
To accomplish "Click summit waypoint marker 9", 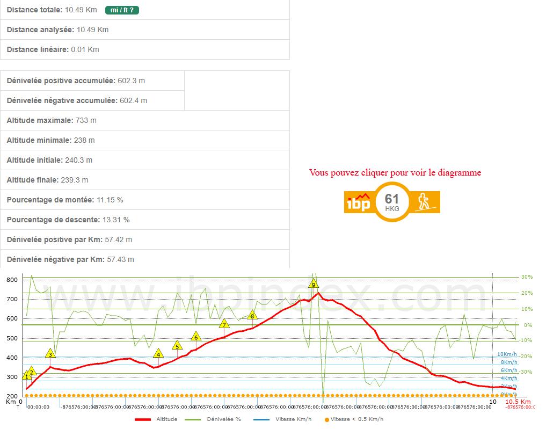I will (x=314, y=283).
